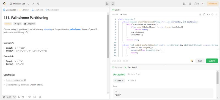The width and height of the screenshot is (220, 100).
Task: Follow the substring link
Action: [48, 29]
